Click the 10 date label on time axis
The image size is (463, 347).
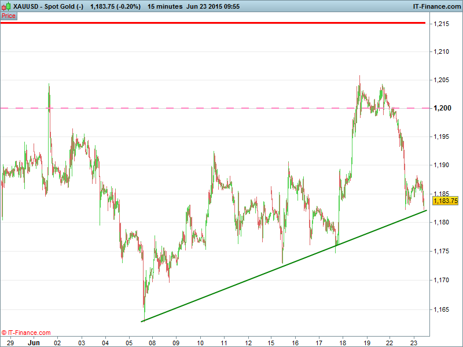[200, 342]
